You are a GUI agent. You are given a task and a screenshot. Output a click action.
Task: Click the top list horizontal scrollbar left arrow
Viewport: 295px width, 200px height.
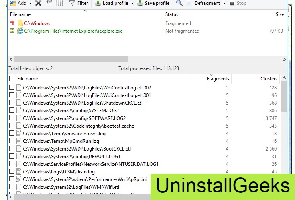(11, 59)
